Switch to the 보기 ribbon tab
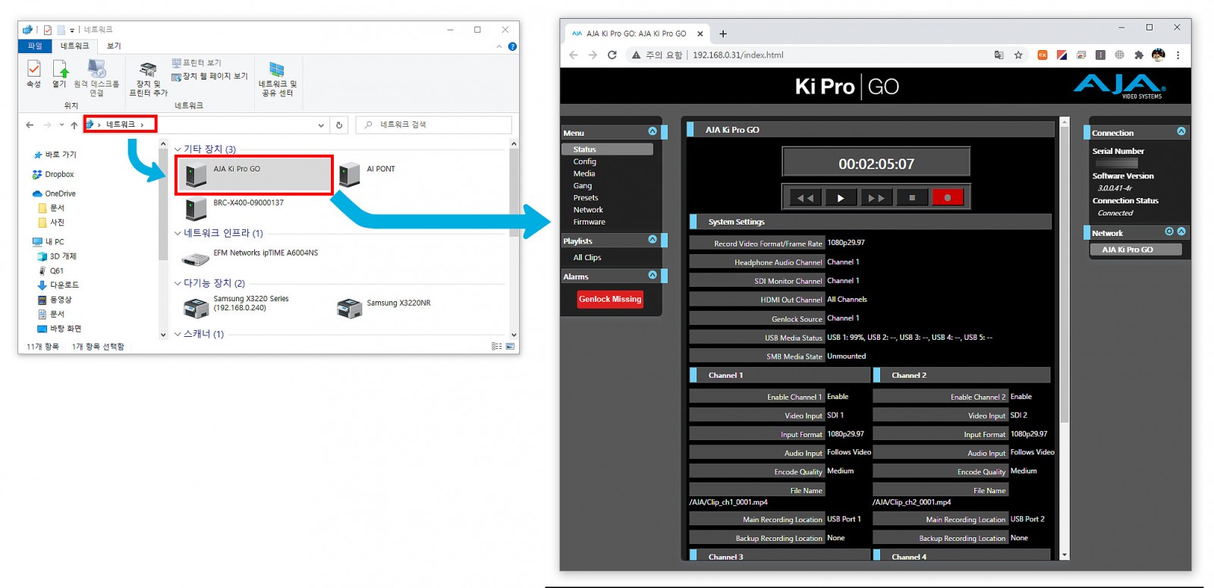Image resolution: width=1214 pixels, height=588 pixels. click(x=114, y=46)
